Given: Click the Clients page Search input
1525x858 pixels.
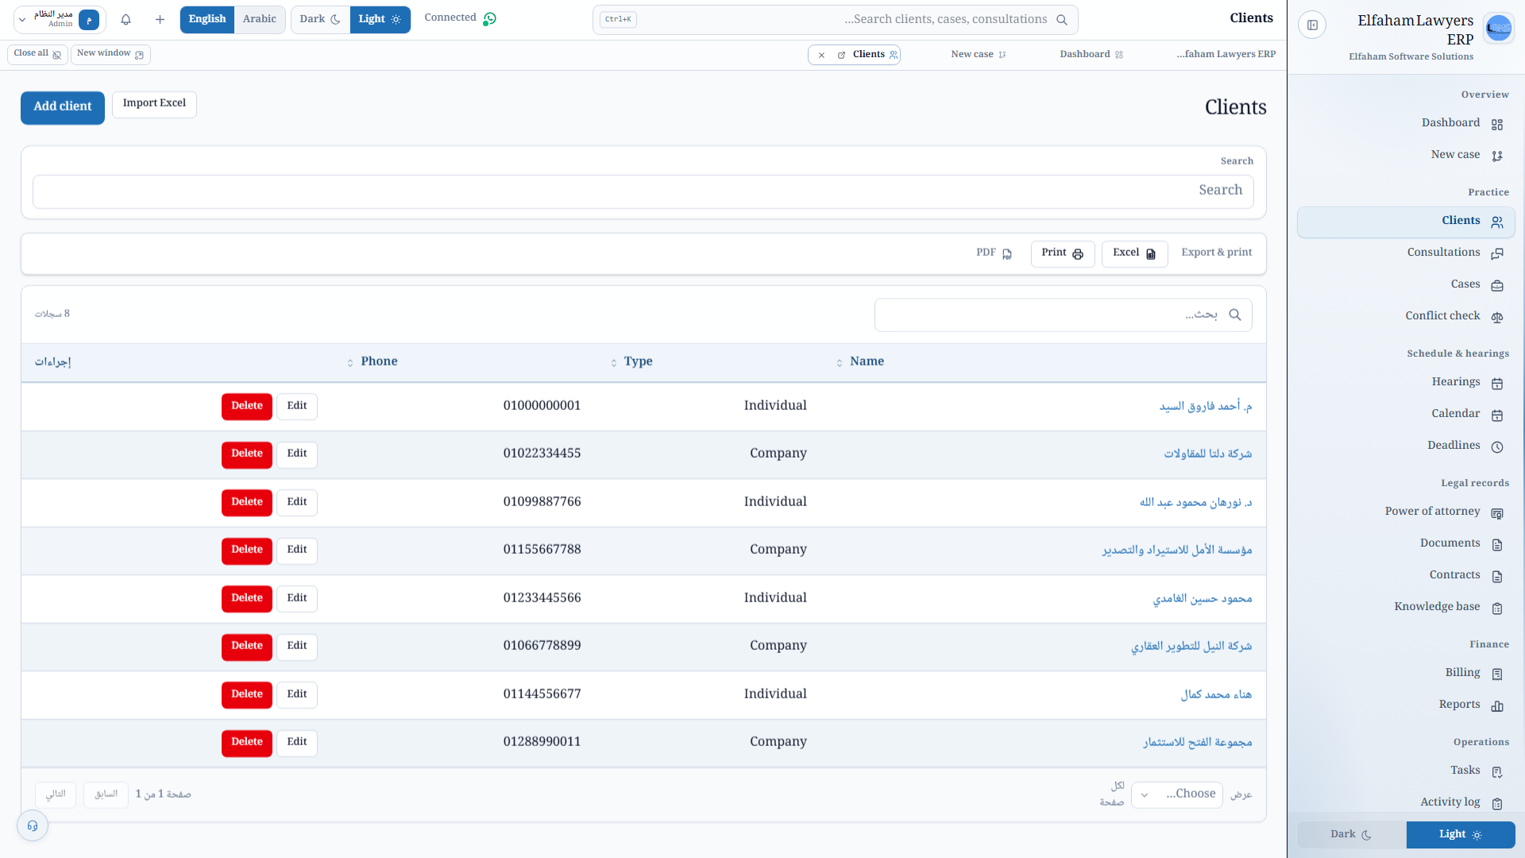Looking at the screenshot, I should click(x=643, y=192).
